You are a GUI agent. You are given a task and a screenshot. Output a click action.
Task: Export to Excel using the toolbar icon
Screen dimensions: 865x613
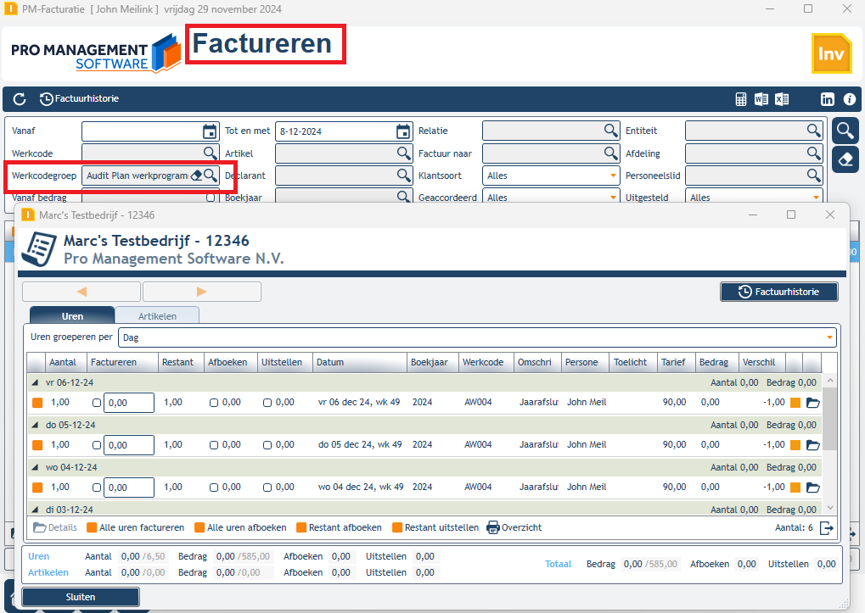(x=782, y=99)
